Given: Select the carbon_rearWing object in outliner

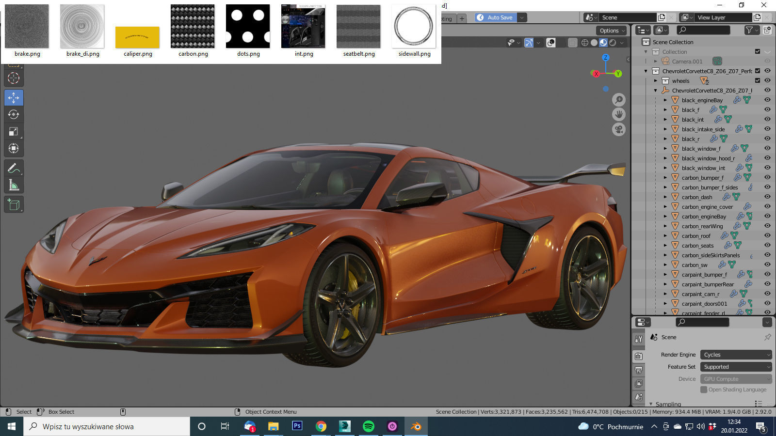Looking at the screenshot, I should [702, 226].
